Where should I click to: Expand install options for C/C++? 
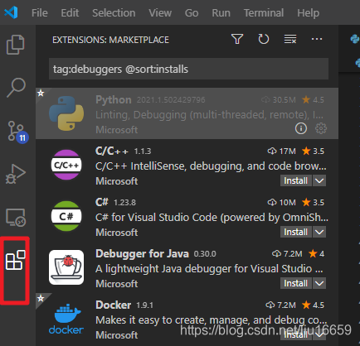[319, 180]
